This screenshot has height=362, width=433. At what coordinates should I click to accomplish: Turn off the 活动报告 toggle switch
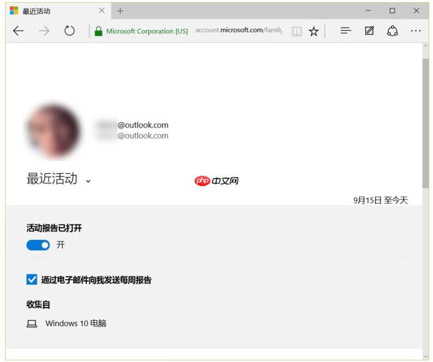[38, 245]
